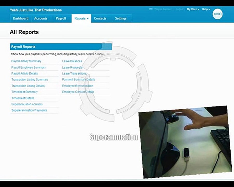Open Transaction Listing Details report

point(28,86)
